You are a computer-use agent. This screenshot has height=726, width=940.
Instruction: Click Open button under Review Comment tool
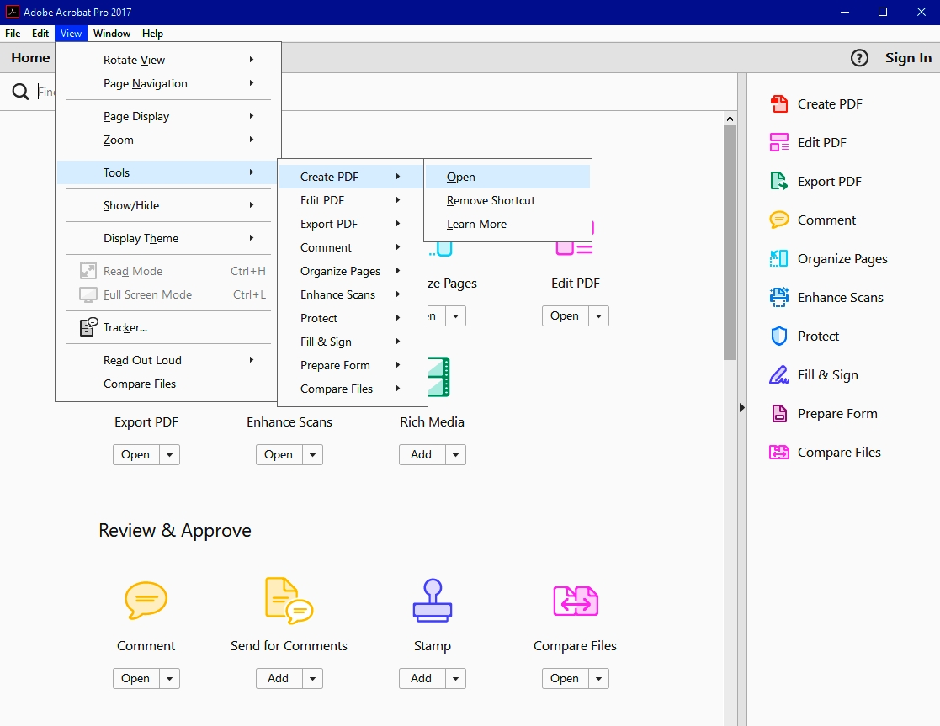click(x=136, y=678)
